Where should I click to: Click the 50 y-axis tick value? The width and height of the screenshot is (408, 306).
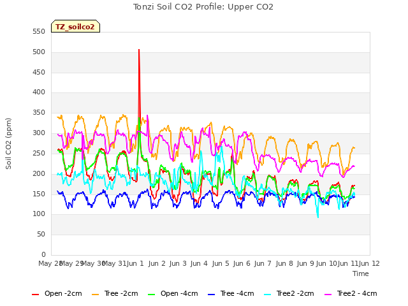(41, 235)
